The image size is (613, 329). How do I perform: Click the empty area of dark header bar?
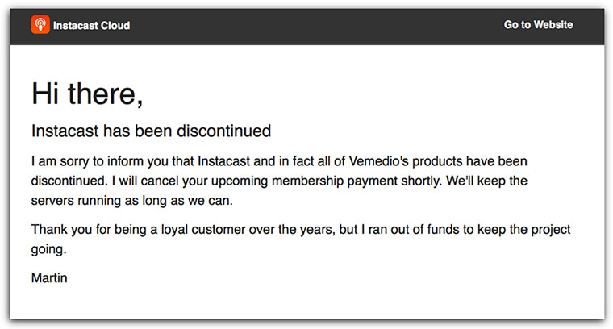[323, 25]
